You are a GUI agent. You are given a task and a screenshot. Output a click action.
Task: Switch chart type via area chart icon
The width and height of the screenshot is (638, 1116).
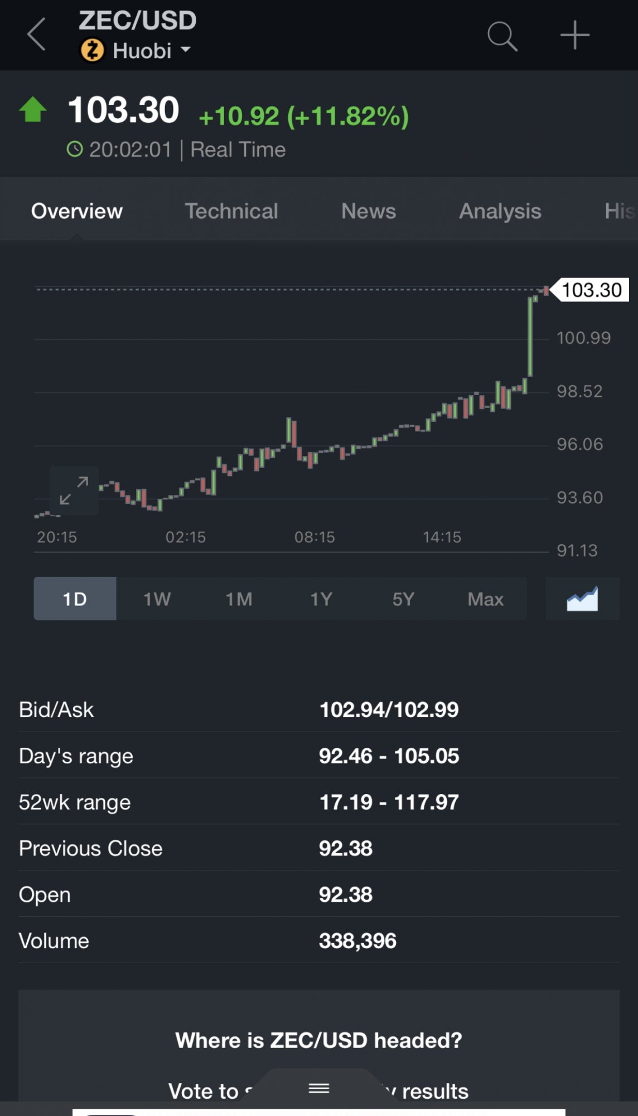582,599
